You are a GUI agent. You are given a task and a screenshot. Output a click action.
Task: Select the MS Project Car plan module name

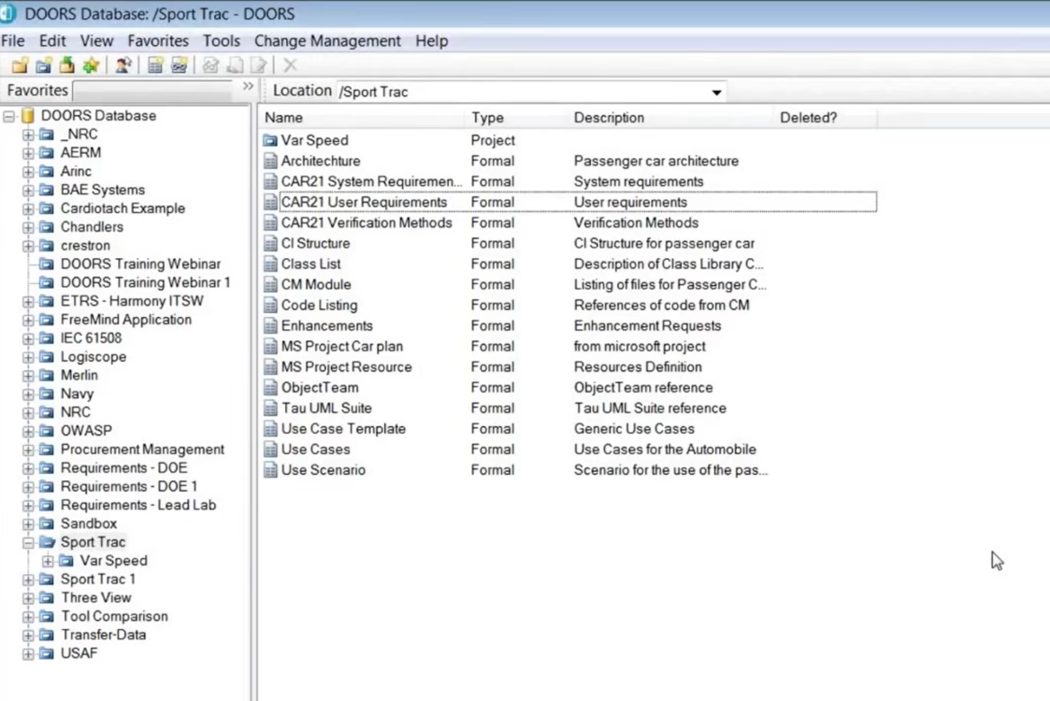coord(342,346)
